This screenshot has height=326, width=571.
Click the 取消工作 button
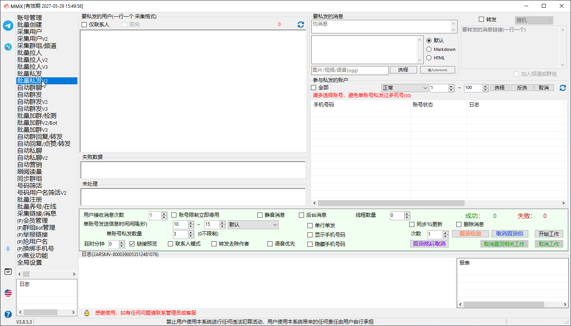[x=549, y=244]
